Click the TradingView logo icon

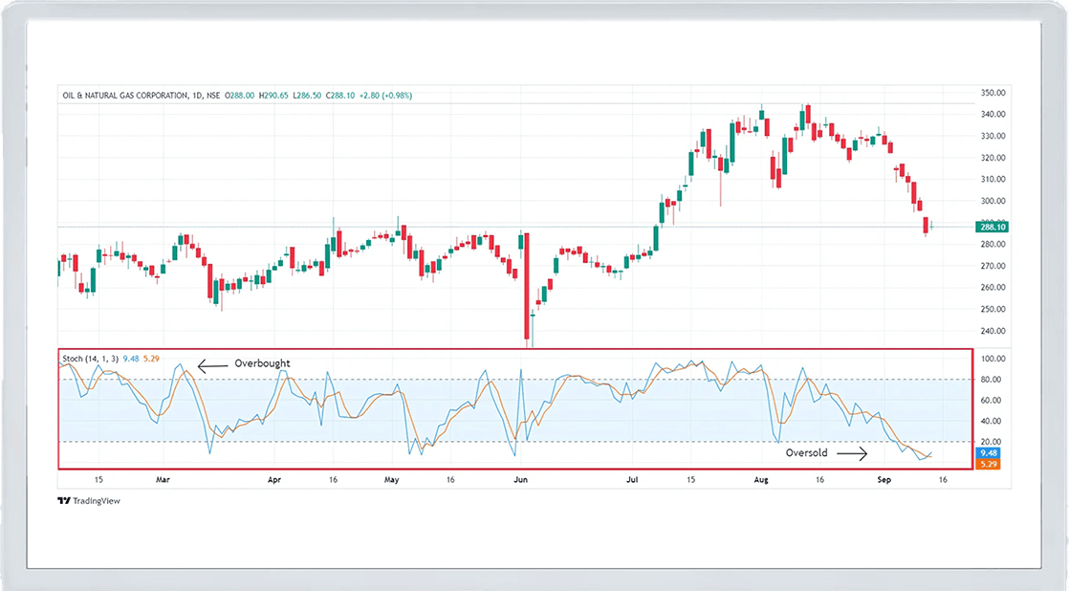[63, 500]
